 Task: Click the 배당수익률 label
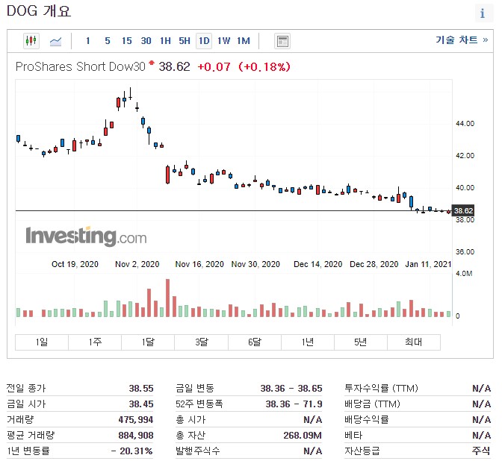pyautogui.click(x=367, y=420)
